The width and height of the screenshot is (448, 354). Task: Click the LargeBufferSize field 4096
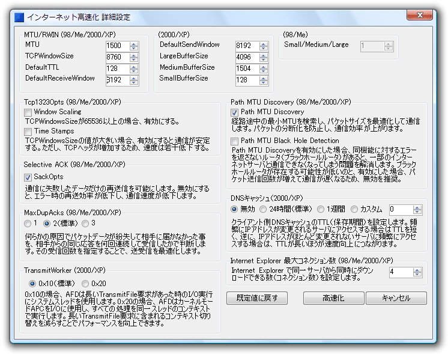(x=247, y=58)
